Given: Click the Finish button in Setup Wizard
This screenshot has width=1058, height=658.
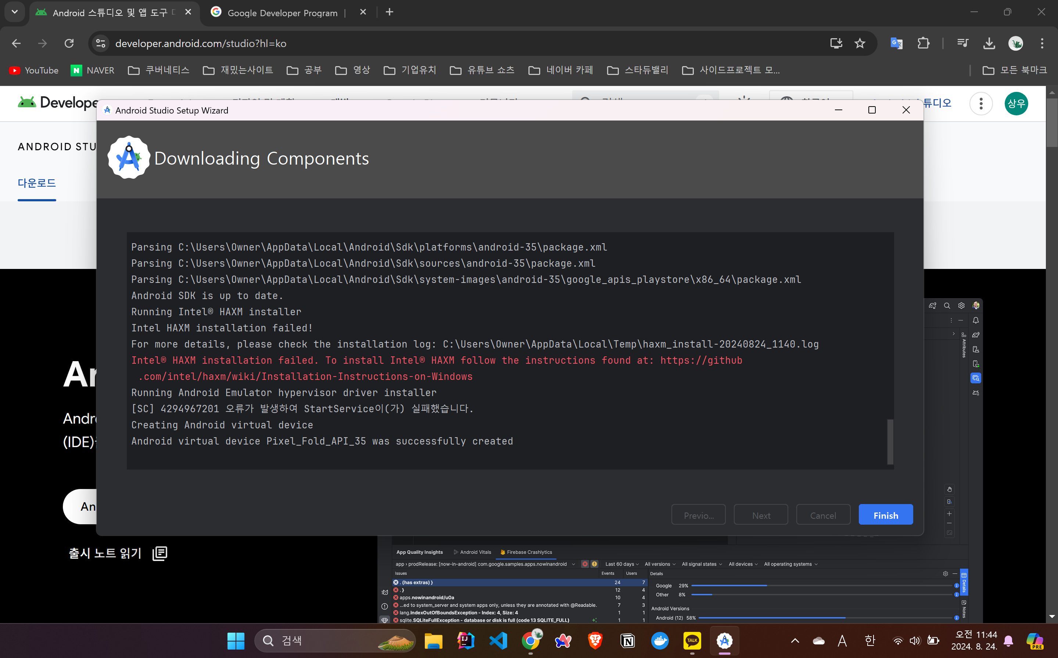Looking at the screenshot, I should click(885, 515).
